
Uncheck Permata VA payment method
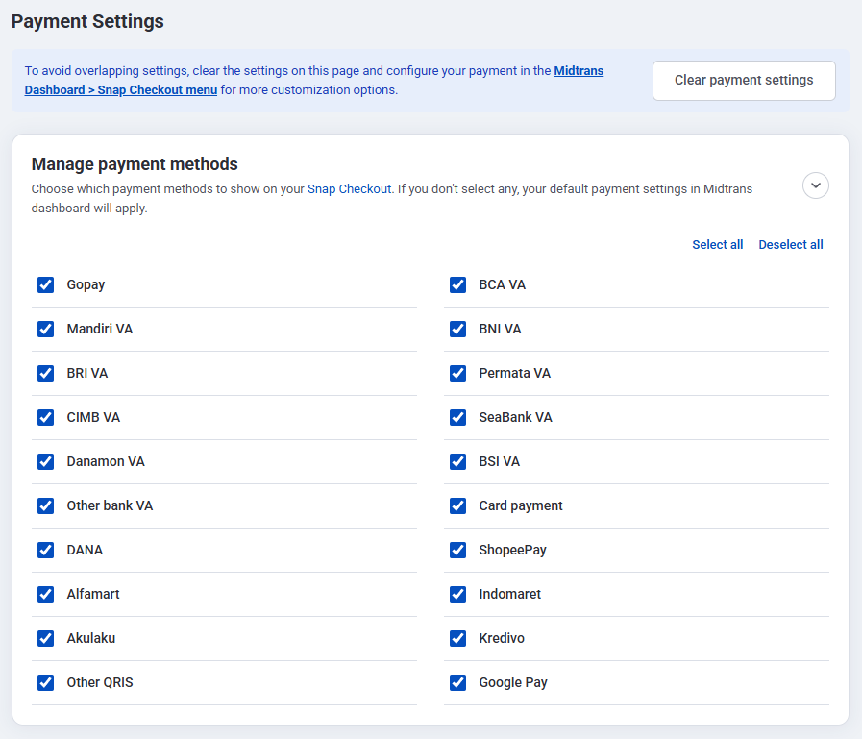[x=458, y=374]
